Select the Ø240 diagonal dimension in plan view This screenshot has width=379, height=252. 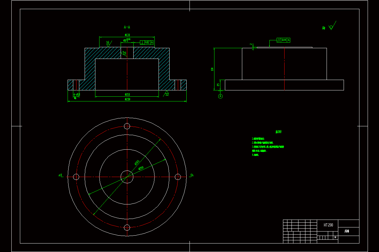tap(137, 163)
